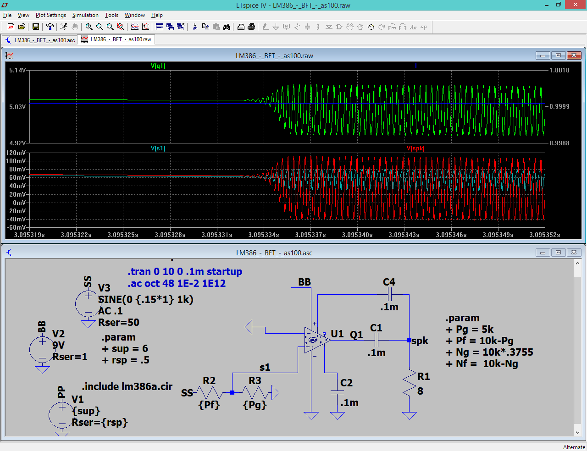Open a file with the folder icon
The height and width of the screenshot is (451, 587).
click(22, 27)
